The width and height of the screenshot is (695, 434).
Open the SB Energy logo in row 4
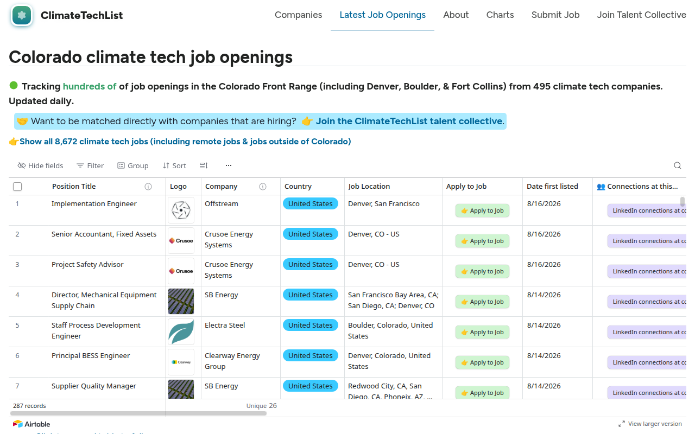181,302
